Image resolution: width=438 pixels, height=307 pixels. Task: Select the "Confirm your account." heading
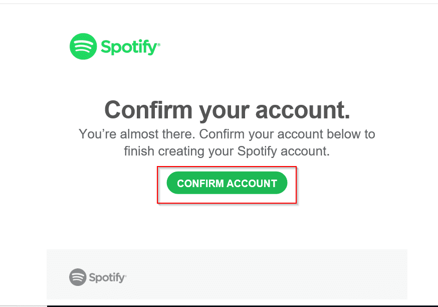tap(227, 110)
